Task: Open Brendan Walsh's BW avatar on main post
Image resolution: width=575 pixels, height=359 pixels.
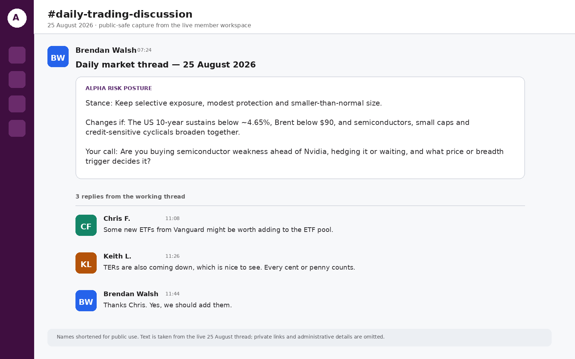Action: point(58,56)
